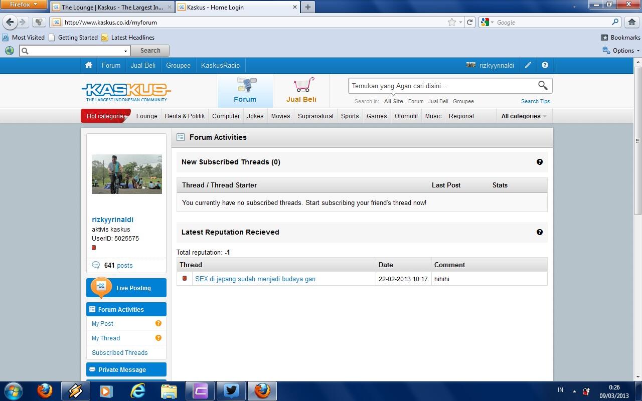Click the browser Back arrow
The image size is (642, 401).
(x=10, y=22)
